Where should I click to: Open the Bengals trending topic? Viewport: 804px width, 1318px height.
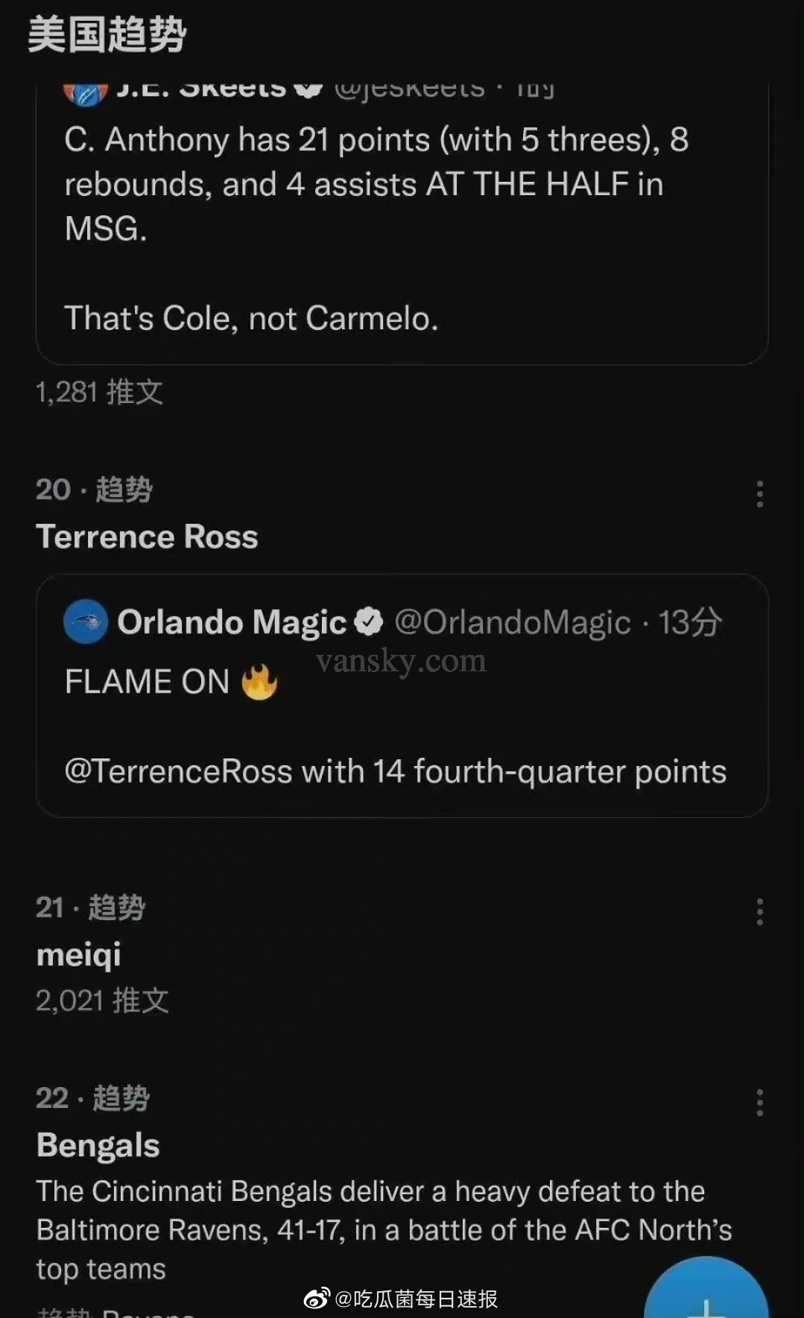pos(98,1145)
